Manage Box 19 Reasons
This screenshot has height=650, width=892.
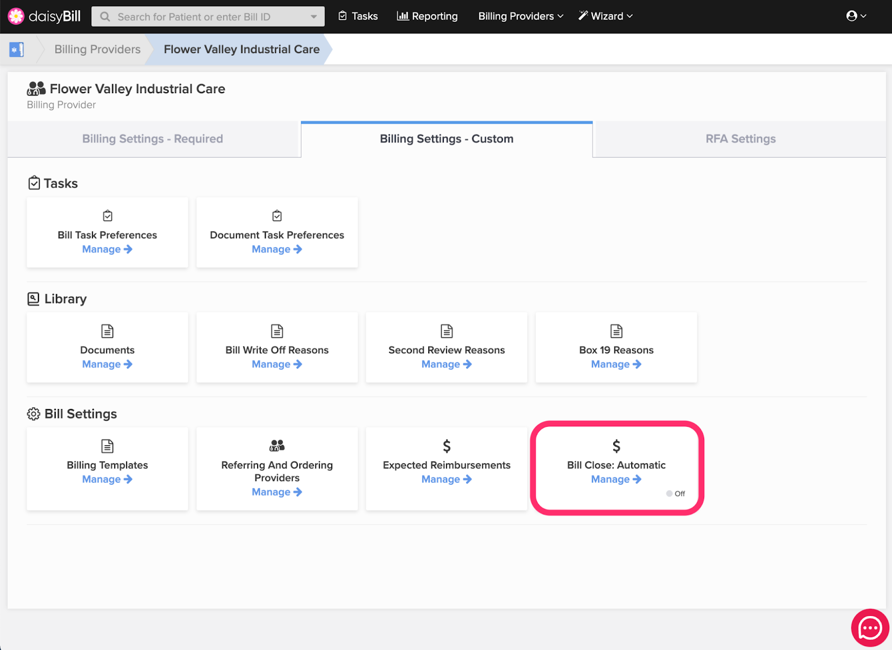point(617,364)
